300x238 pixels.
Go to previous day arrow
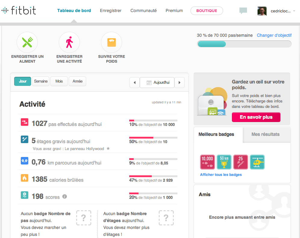135,83
